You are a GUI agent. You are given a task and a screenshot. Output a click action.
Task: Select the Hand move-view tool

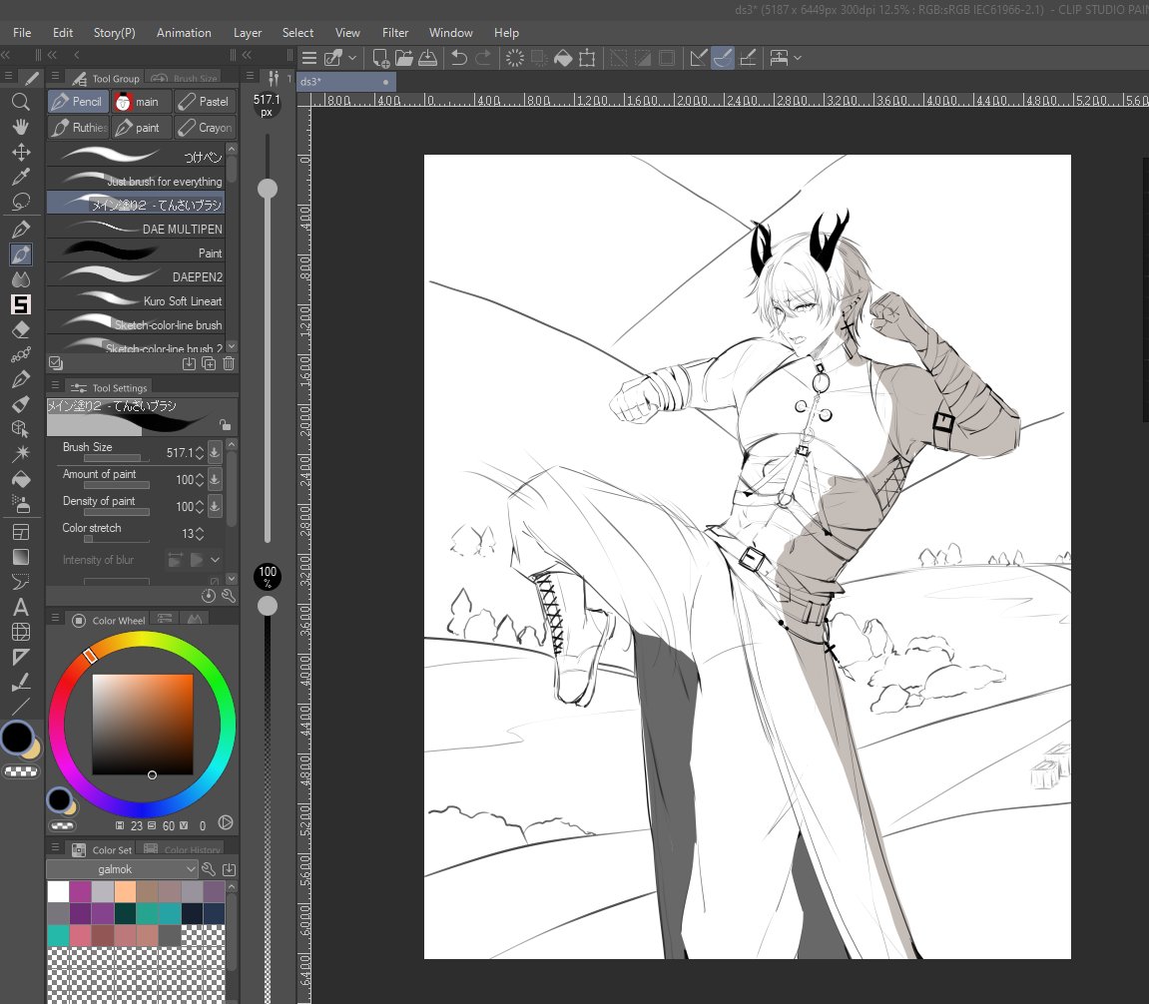[x=21, y=127]
